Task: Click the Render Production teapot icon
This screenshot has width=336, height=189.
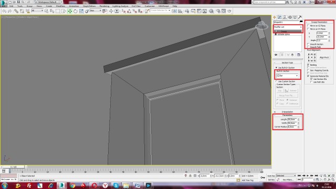Action: click(x=229, y=11)
